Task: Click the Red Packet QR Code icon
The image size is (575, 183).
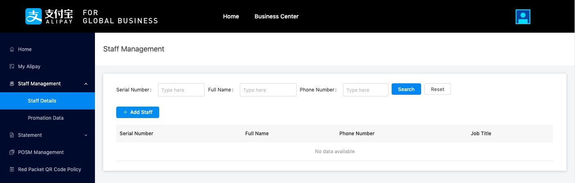Action: click(12, 170)
